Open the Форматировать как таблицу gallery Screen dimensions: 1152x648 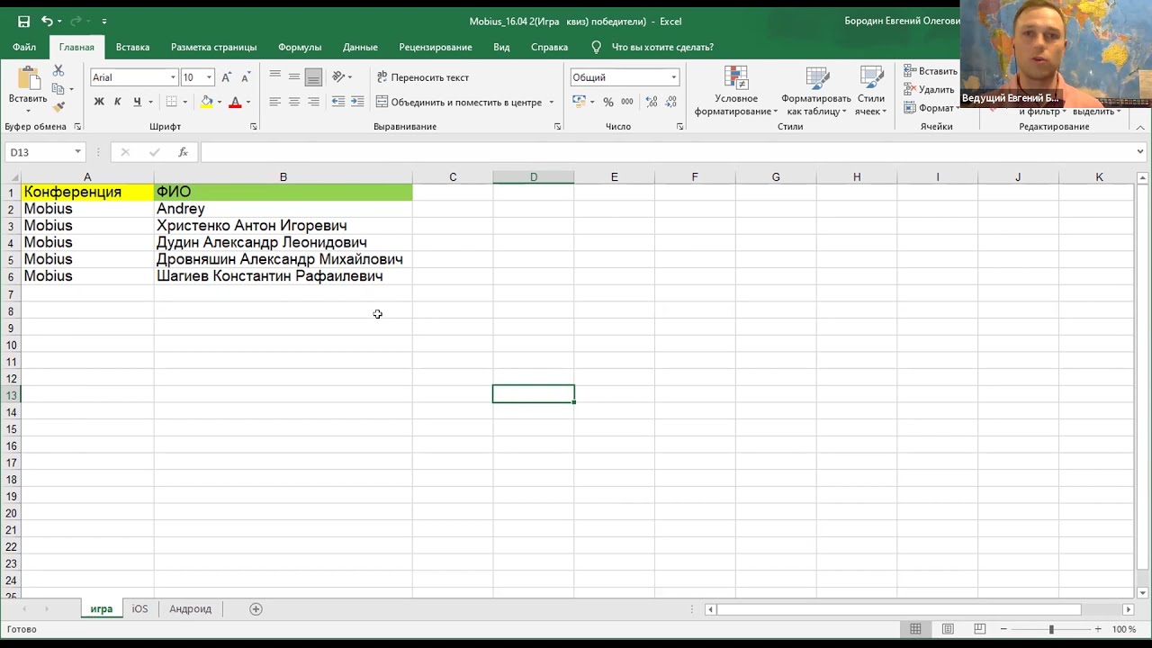click(x=816, y=91)
